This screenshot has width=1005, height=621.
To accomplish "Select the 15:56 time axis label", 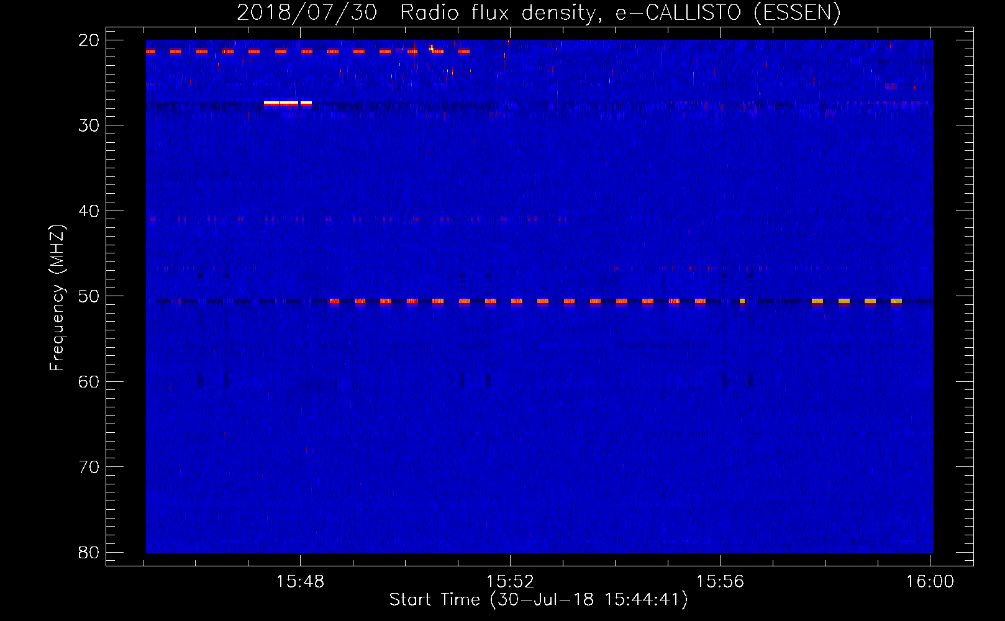I will point(720,581).
